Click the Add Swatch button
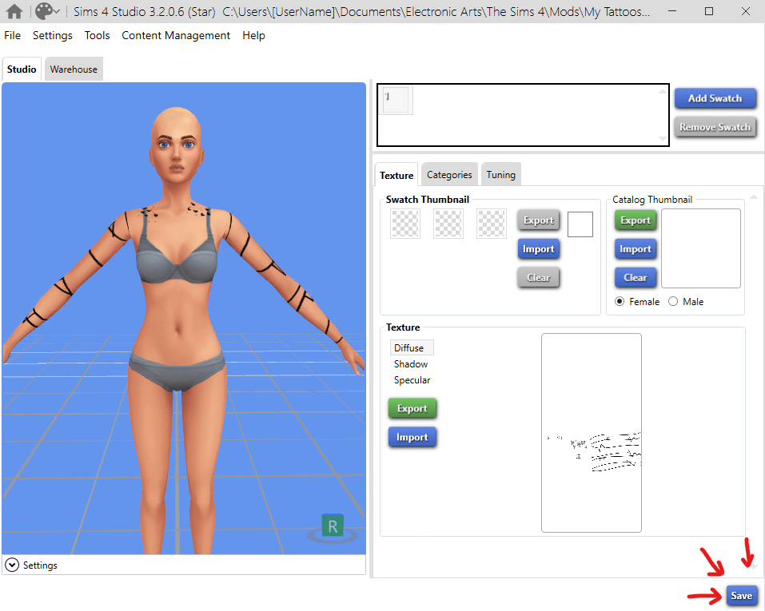 click(715, 98)
